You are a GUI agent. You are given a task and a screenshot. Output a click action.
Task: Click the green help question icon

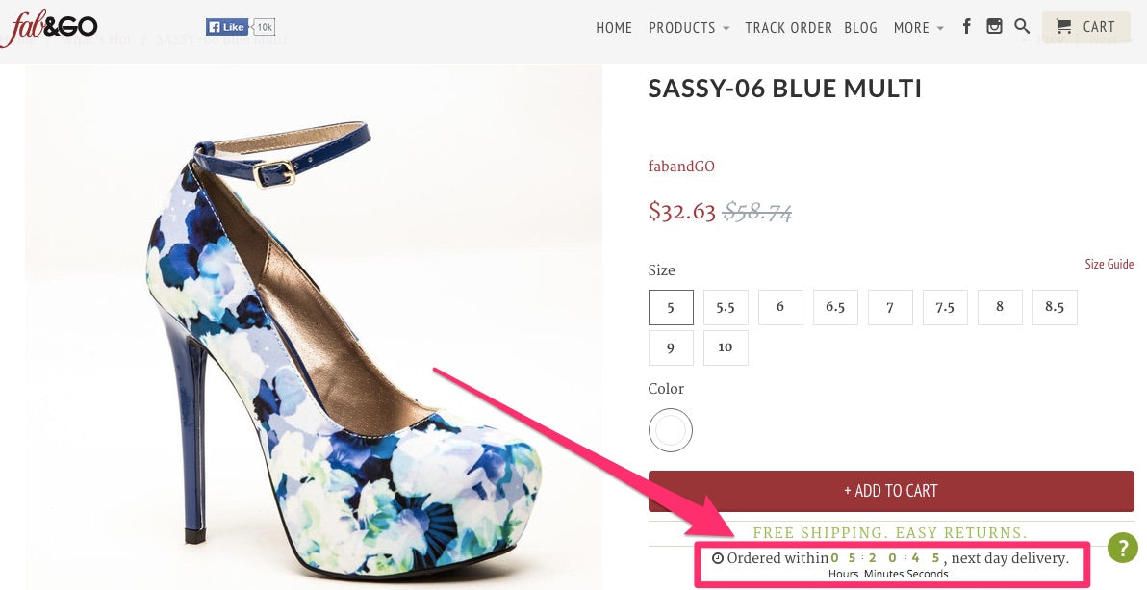[x=1123, y=548]
